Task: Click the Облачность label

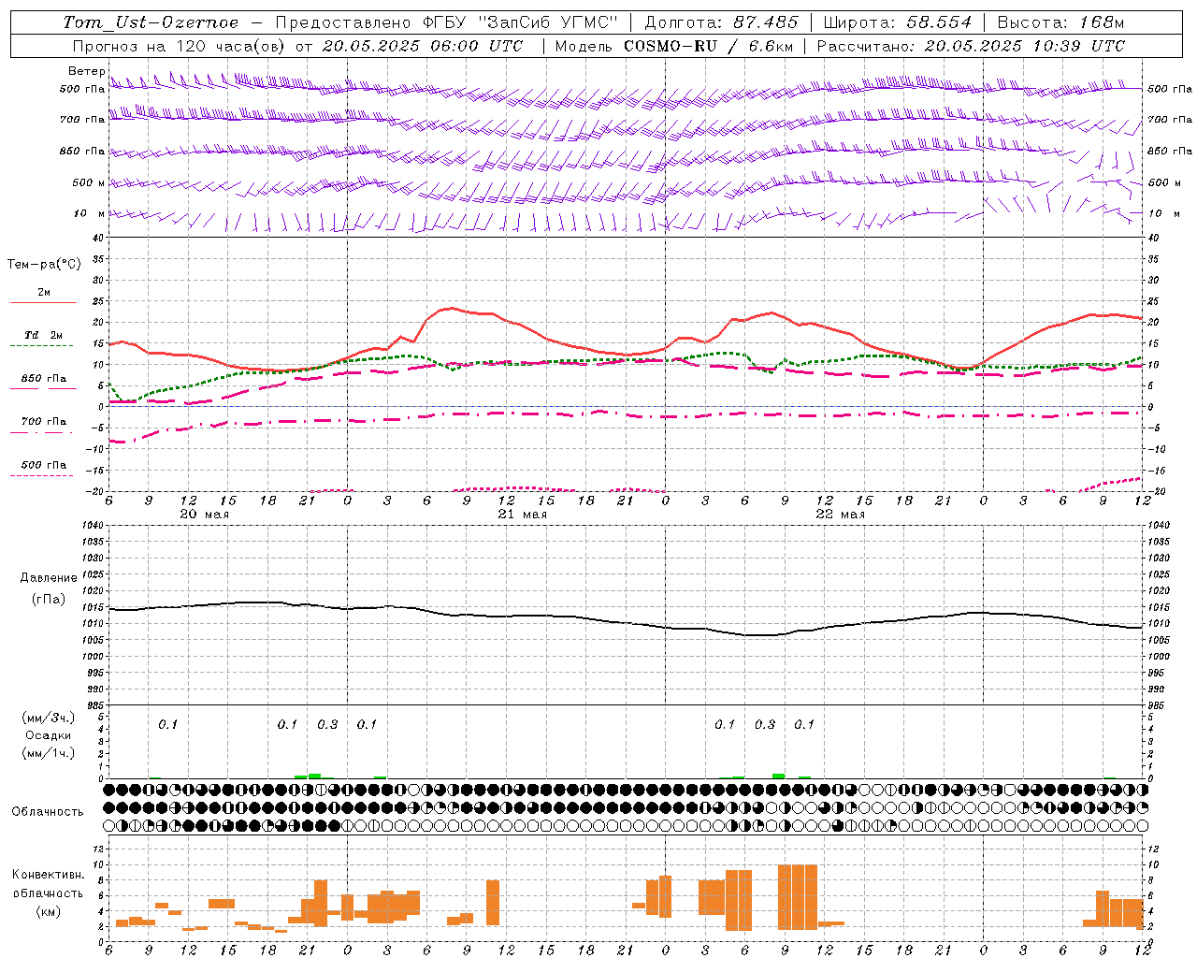Action: (x=48, y=811)
